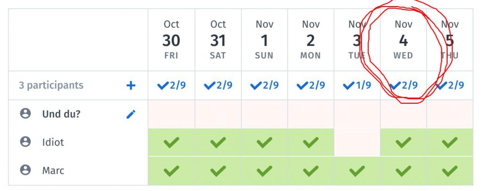This screenshot has width=482, height=191.
Task: Click Idiot's empty cell for Nov 3
Action: tap(357, 142)
